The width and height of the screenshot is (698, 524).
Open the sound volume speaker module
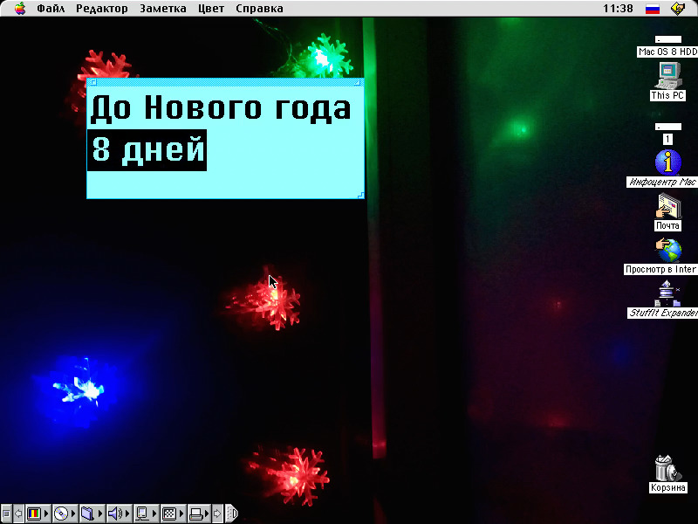pos(115,514)
